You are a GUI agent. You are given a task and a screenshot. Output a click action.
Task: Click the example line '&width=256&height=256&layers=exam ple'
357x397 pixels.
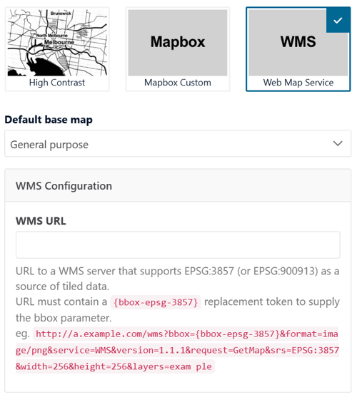coord(114,366)
